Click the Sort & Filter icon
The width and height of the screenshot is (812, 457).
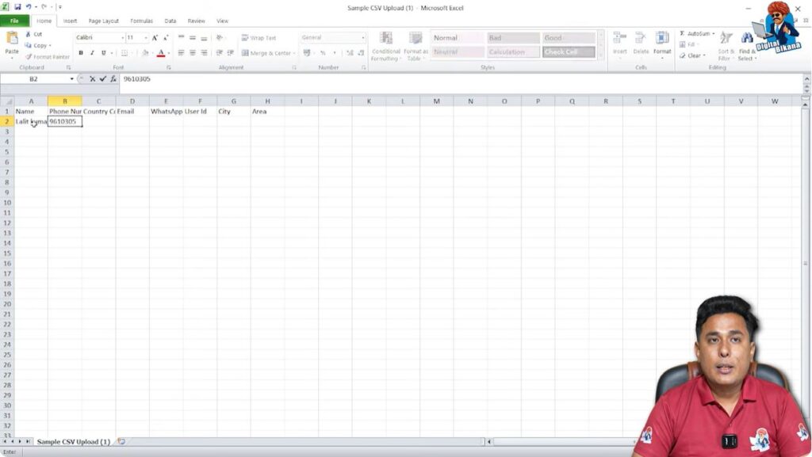pos(726,38)
